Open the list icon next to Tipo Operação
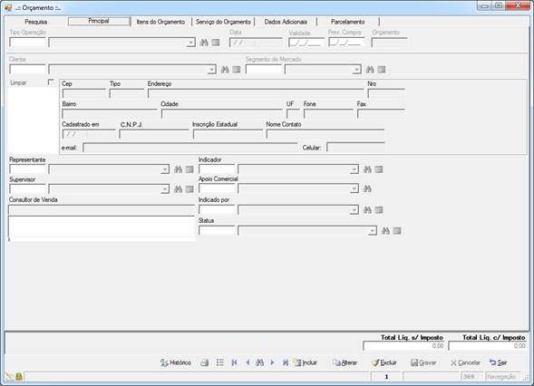This screenshot has height=386, width=534. 216,43
